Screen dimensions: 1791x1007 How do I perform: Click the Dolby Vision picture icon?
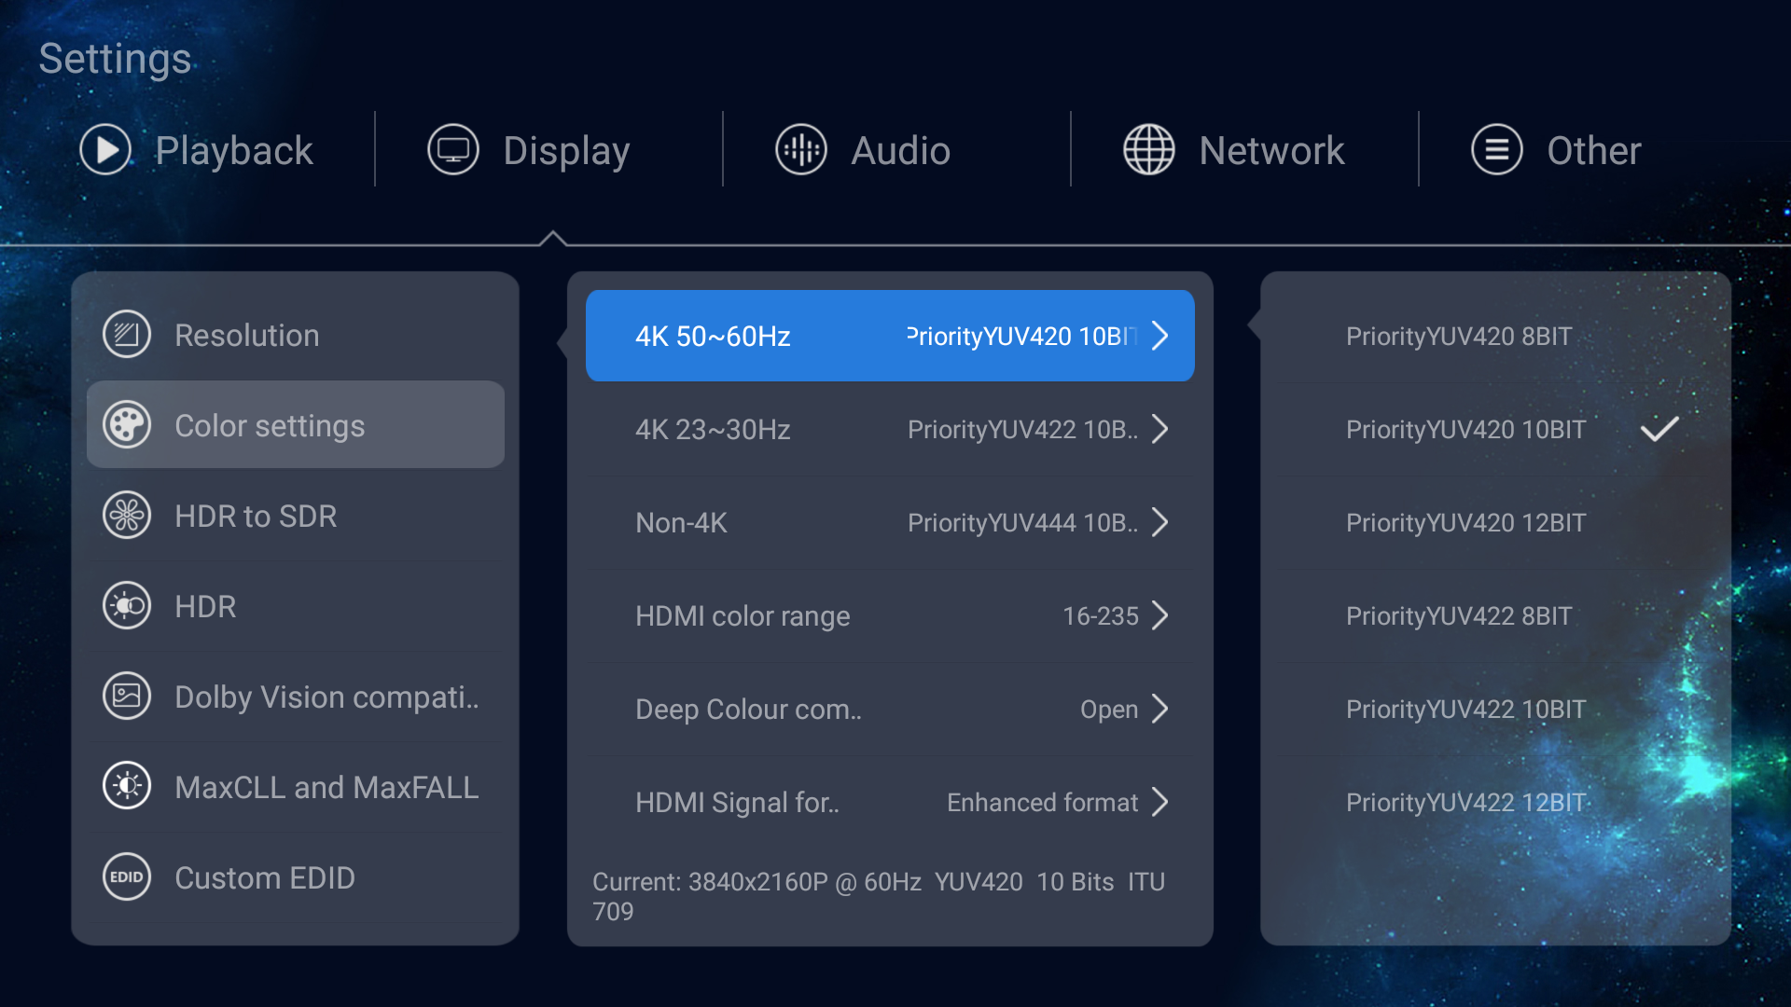click(x=127, y=697)
